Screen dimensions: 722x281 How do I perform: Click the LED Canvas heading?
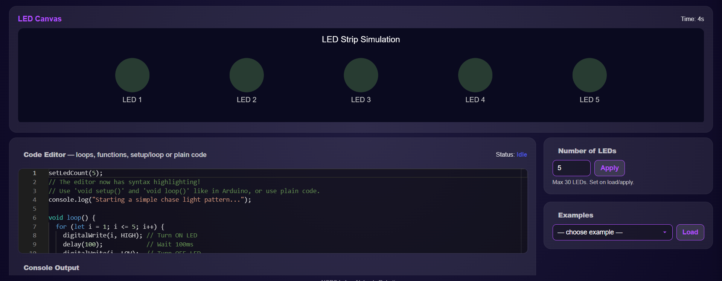click(x=40, y=19)
